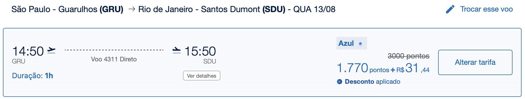
Task: Click the diamond icon beside Azul
Action: pos(360,44)
